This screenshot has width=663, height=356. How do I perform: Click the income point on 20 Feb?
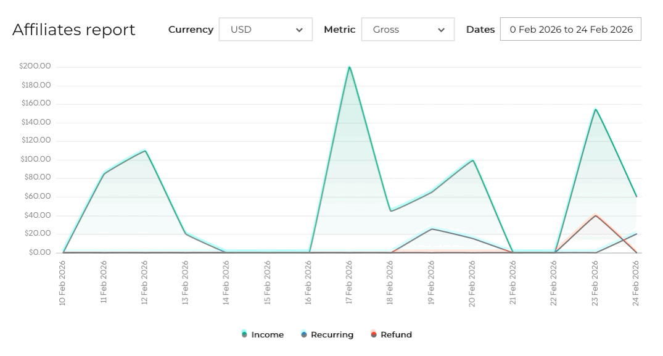point(473,160)
